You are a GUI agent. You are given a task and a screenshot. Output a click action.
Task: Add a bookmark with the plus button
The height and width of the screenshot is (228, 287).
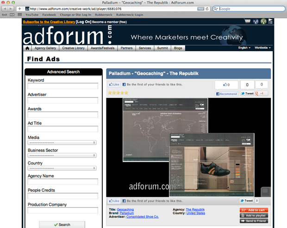coord(19,9)
